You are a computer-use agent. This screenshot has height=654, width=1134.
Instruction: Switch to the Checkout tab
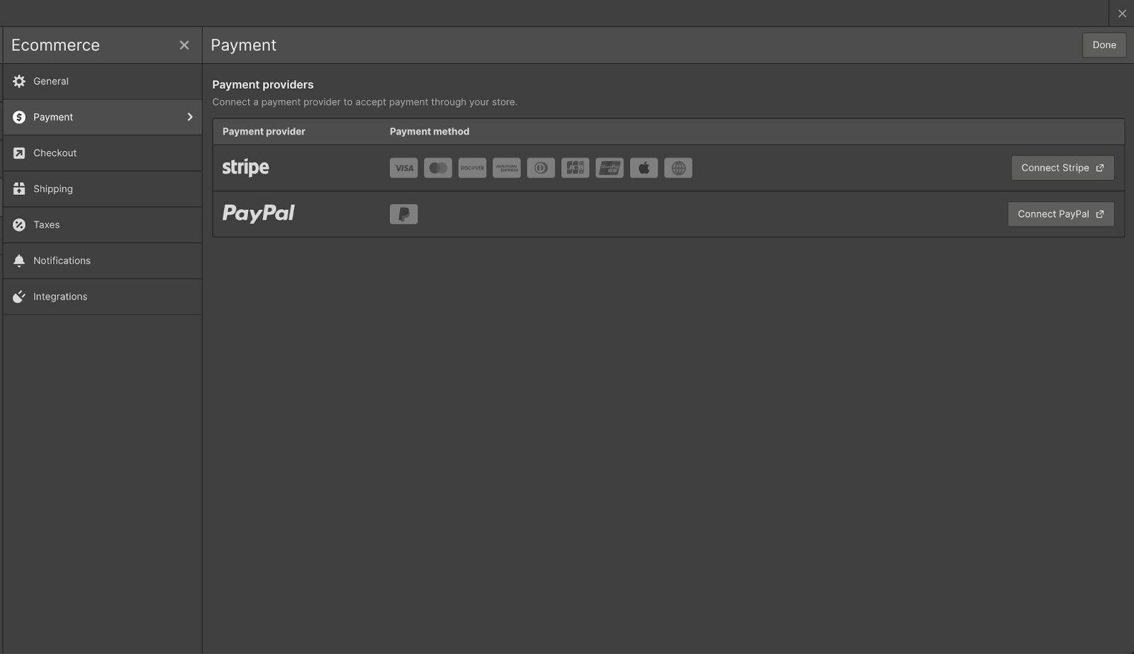point(55,152)
